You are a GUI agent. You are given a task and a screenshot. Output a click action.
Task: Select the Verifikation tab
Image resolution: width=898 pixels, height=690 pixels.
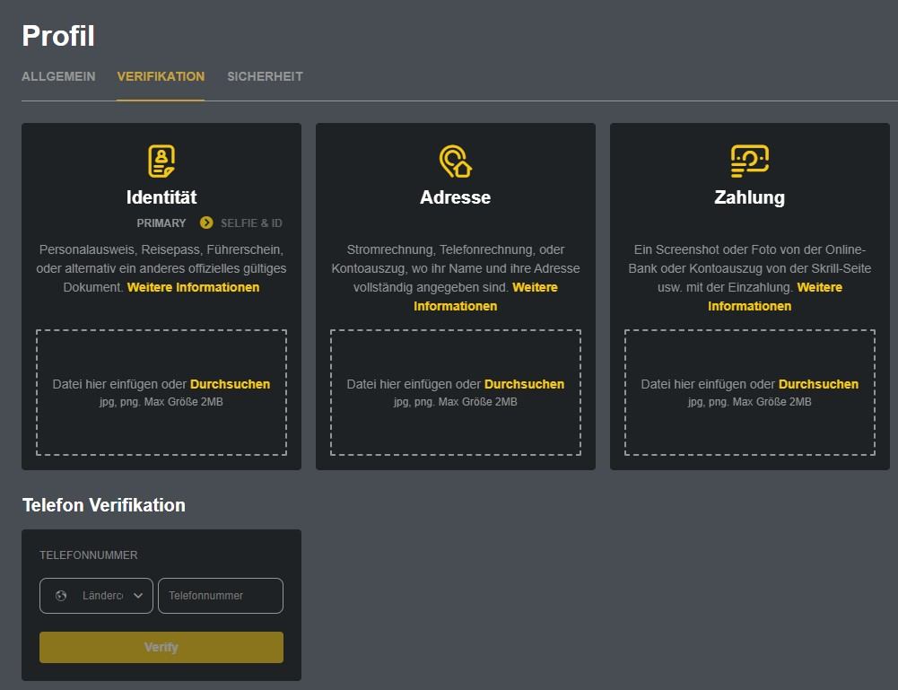pyautogui.click(x=161, y=76)
